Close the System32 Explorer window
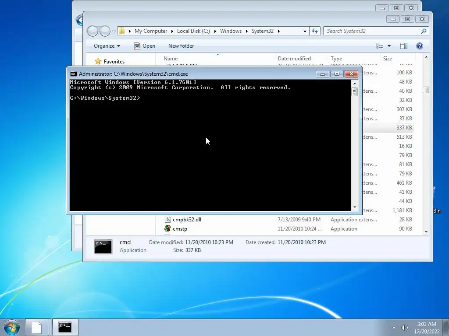 click(422, 19)
